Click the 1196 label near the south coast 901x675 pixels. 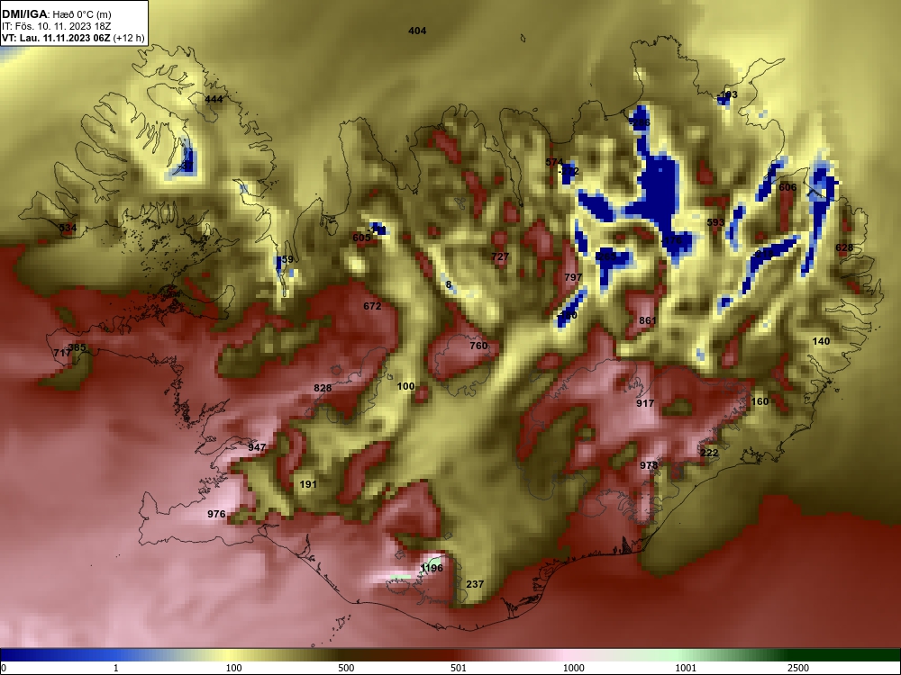coord(432,568)
